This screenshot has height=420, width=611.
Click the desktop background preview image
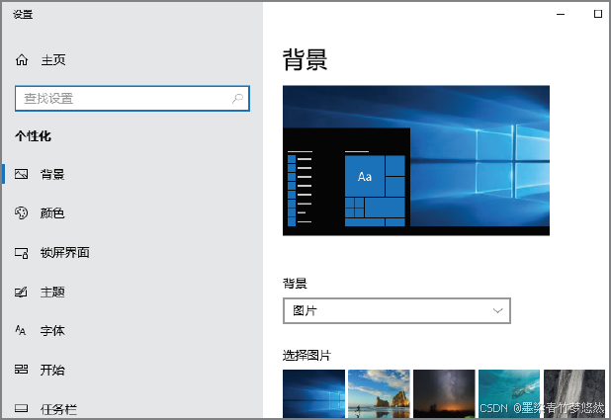(416, 160)
